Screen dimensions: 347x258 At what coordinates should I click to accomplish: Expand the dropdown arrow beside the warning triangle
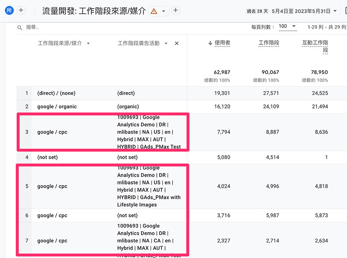click(164, 11)
